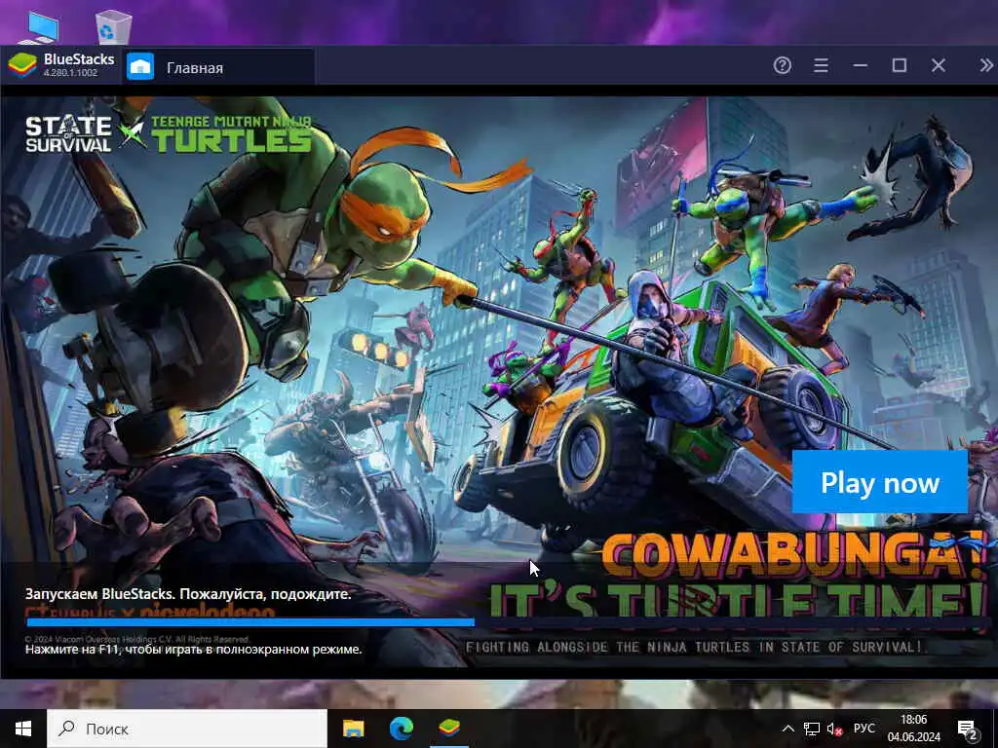
Task: Click the 'FIGHTING ALONGSIDE THE NINJA TURTLES' caption
Action: tap(694, 647)
